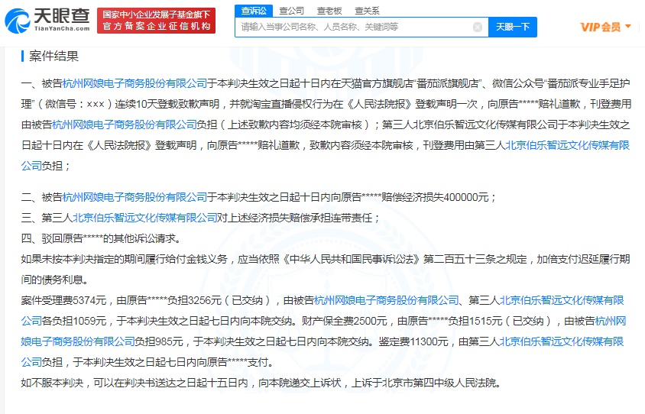Open 北京伯乐智远文化传媒有限公司 link in item 三
The width and height of the screenshot is (645, 414).
tap(144, 218)
